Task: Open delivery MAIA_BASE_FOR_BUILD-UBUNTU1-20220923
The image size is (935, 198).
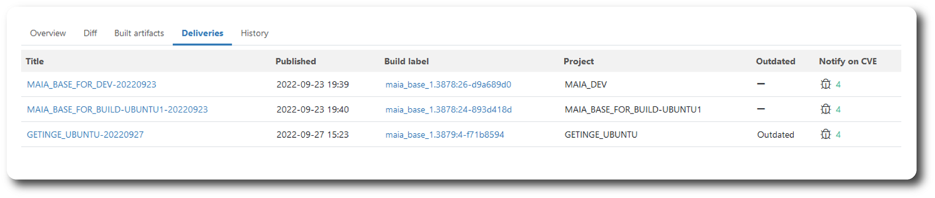Action: point(117,109)
